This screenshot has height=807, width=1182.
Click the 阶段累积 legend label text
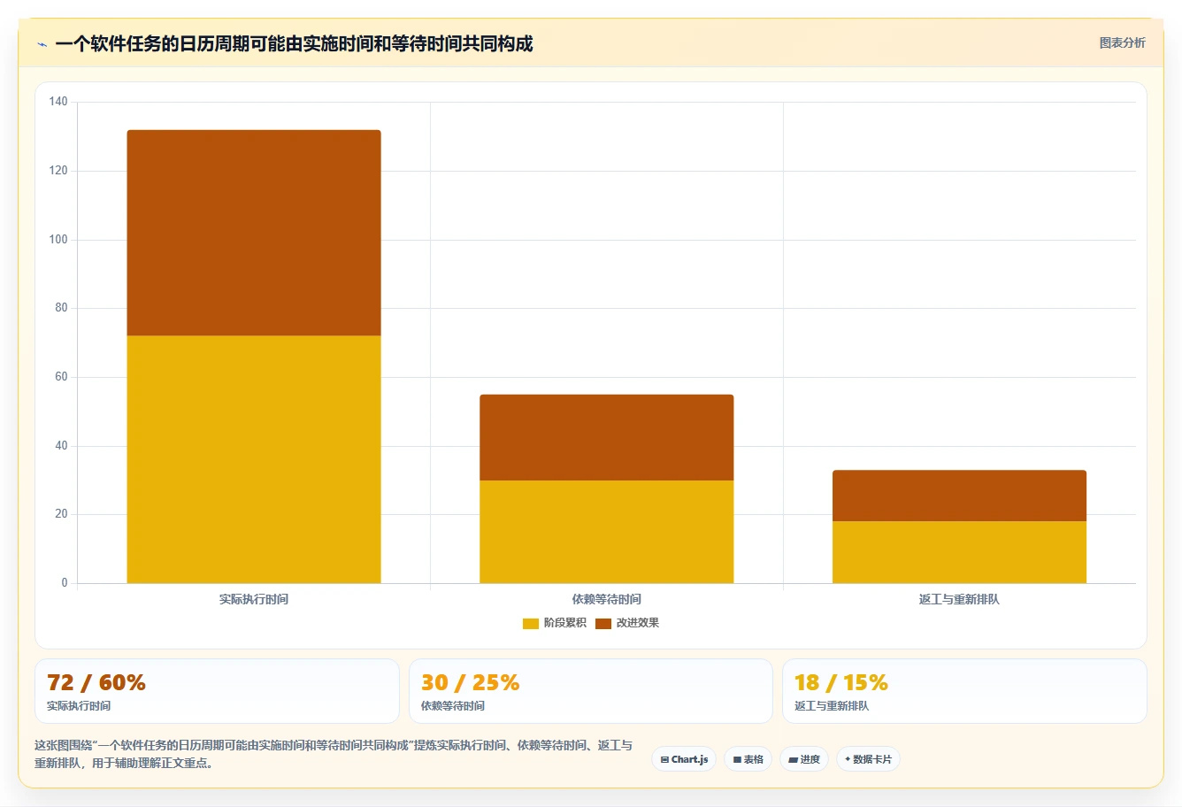565,623
